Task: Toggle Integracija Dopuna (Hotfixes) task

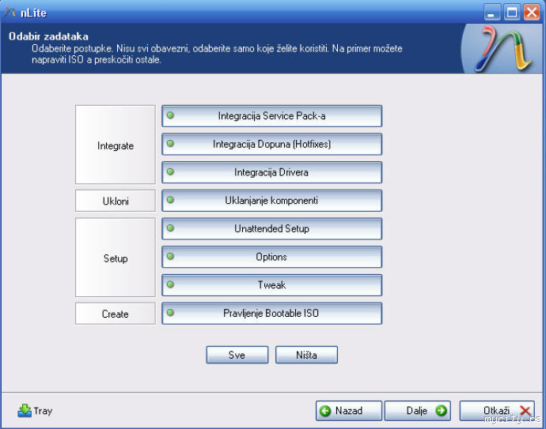Action: [x=271, y=144]
